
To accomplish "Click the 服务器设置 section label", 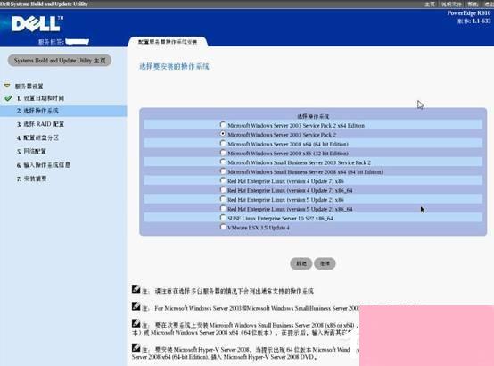I will 29,86.
